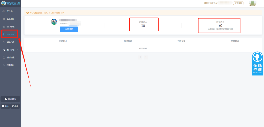This screenshot has width=264, height=127.
Task: Click the 返回首页 button
Action: 10,99
